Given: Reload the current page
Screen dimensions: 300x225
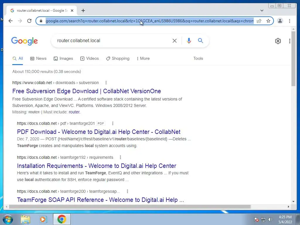Looking at the screenshot, I should pyautogui.click(x=29, y=21).
